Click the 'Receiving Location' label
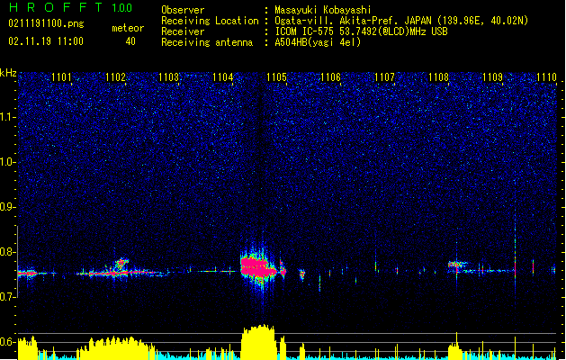Image resolution: width=566 pixels, height=360 pixels. pyautogui.click(x=210, y=21)
